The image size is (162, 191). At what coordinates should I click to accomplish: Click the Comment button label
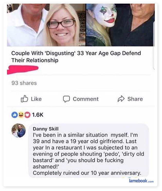(x=86, y=99)
